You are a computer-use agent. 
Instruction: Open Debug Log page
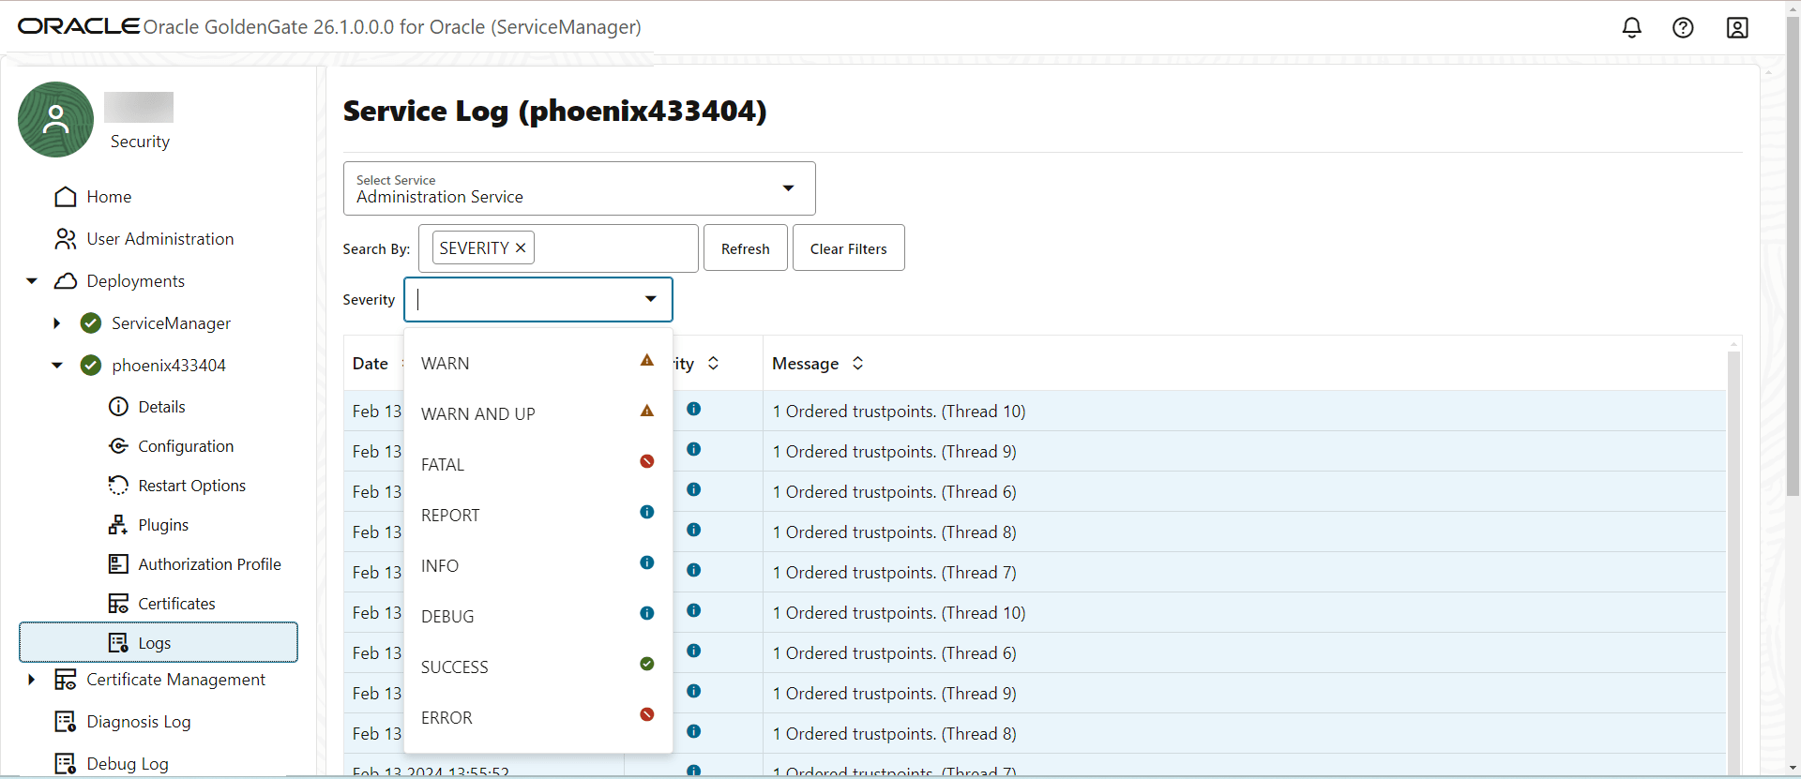point(128,764)
